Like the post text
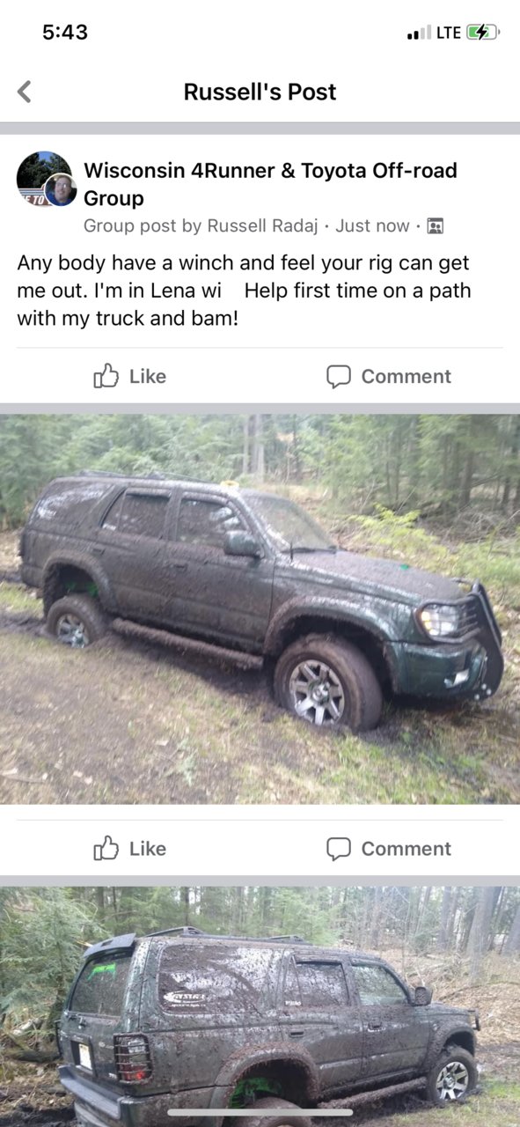The width and height of the screenshot is (520, 1127). 129,376
